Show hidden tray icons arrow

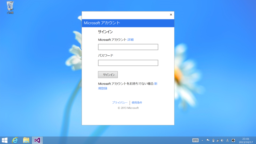pyautogui.click(x=202, y=140)
